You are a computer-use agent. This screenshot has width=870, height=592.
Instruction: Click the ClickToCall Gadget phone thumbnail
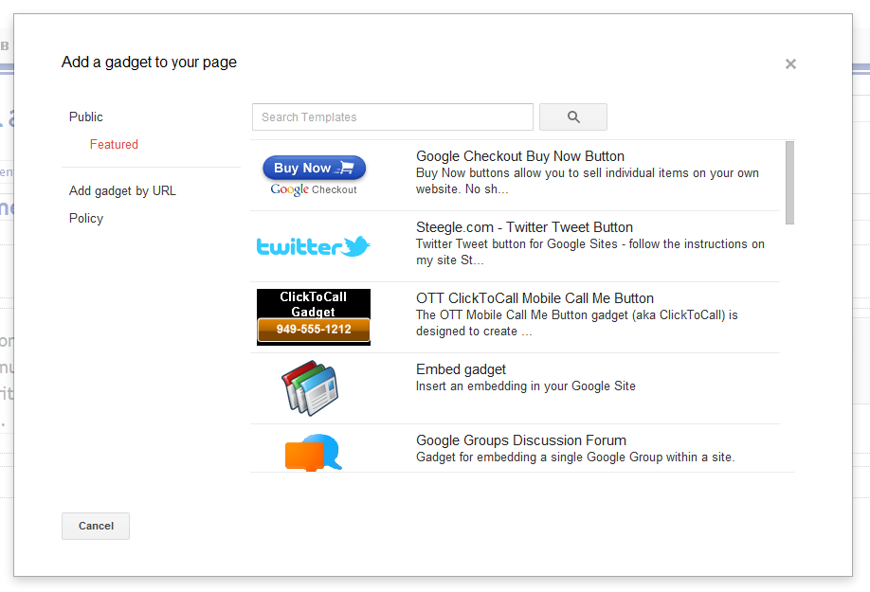314,316
